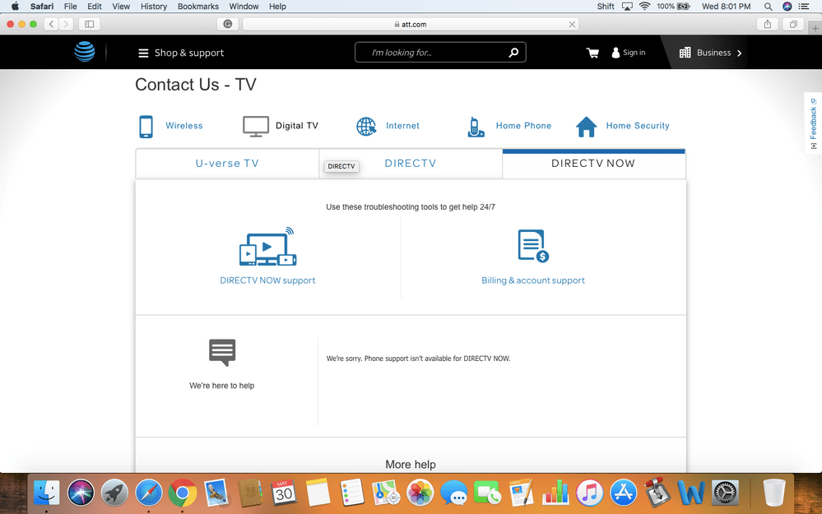Select the Digital TV monitor icon
The image size is (822, 514).
pyautogui.click(x=256, y=127)
